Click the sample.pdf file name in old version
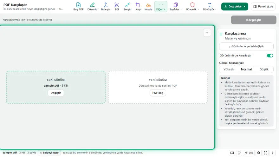279x157 pixels. coord(51,86)
